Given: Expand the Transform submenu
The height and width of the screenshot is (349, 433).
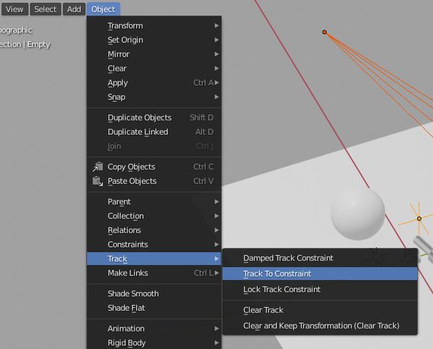Looking at the screenshot, I should point(154,26).
